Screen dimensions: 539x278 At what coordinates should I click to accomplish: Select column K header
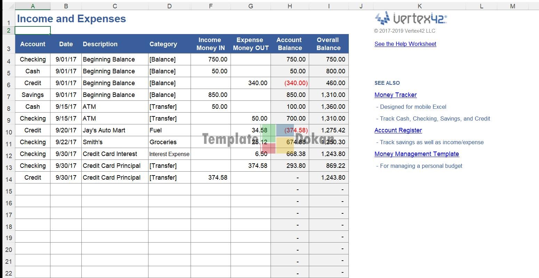419,6
